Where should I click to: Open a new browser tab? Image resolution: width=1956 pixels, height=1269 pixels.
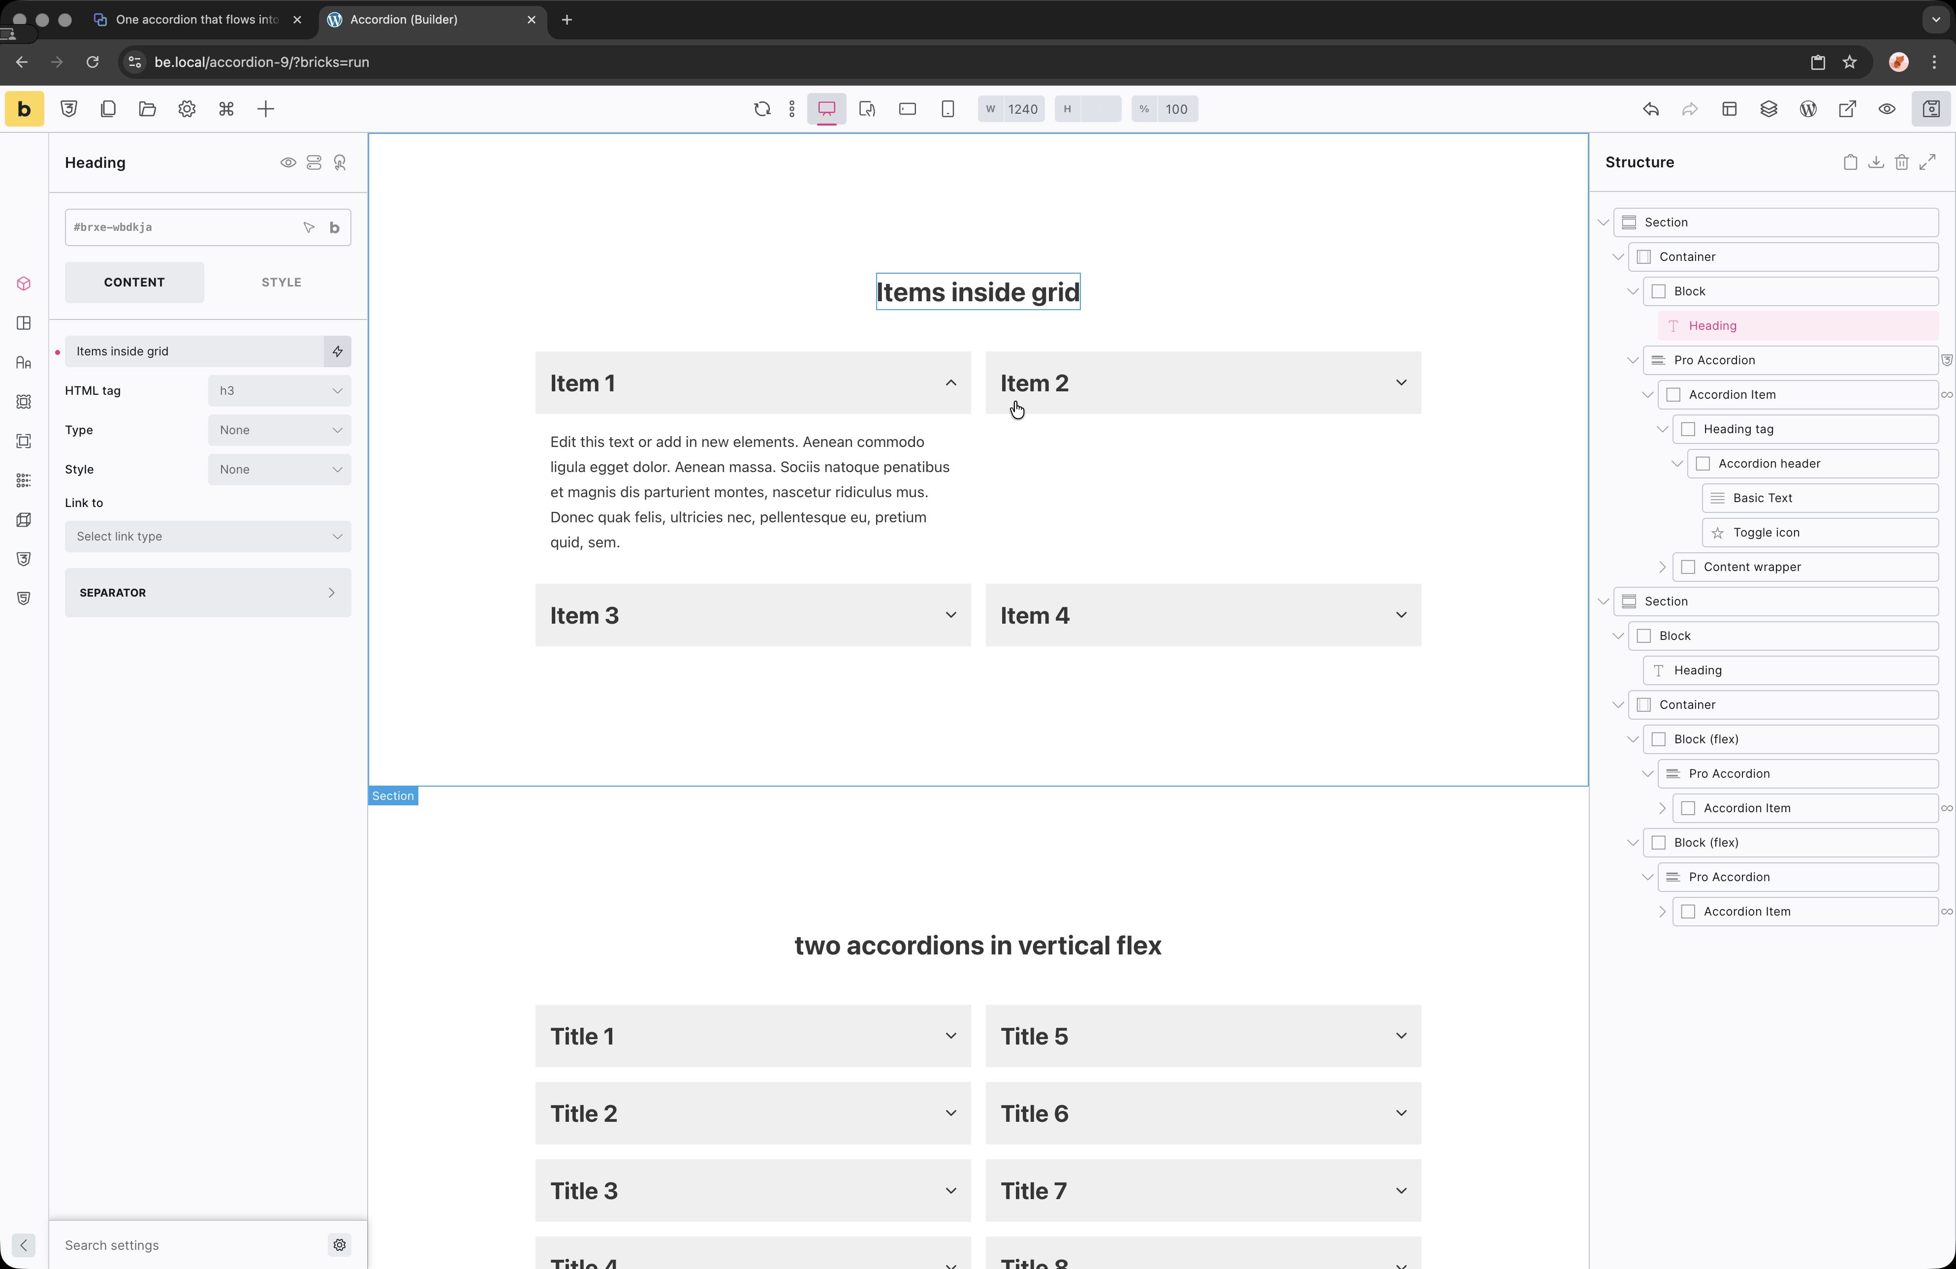pyautogui.click(x=567, y=20)
